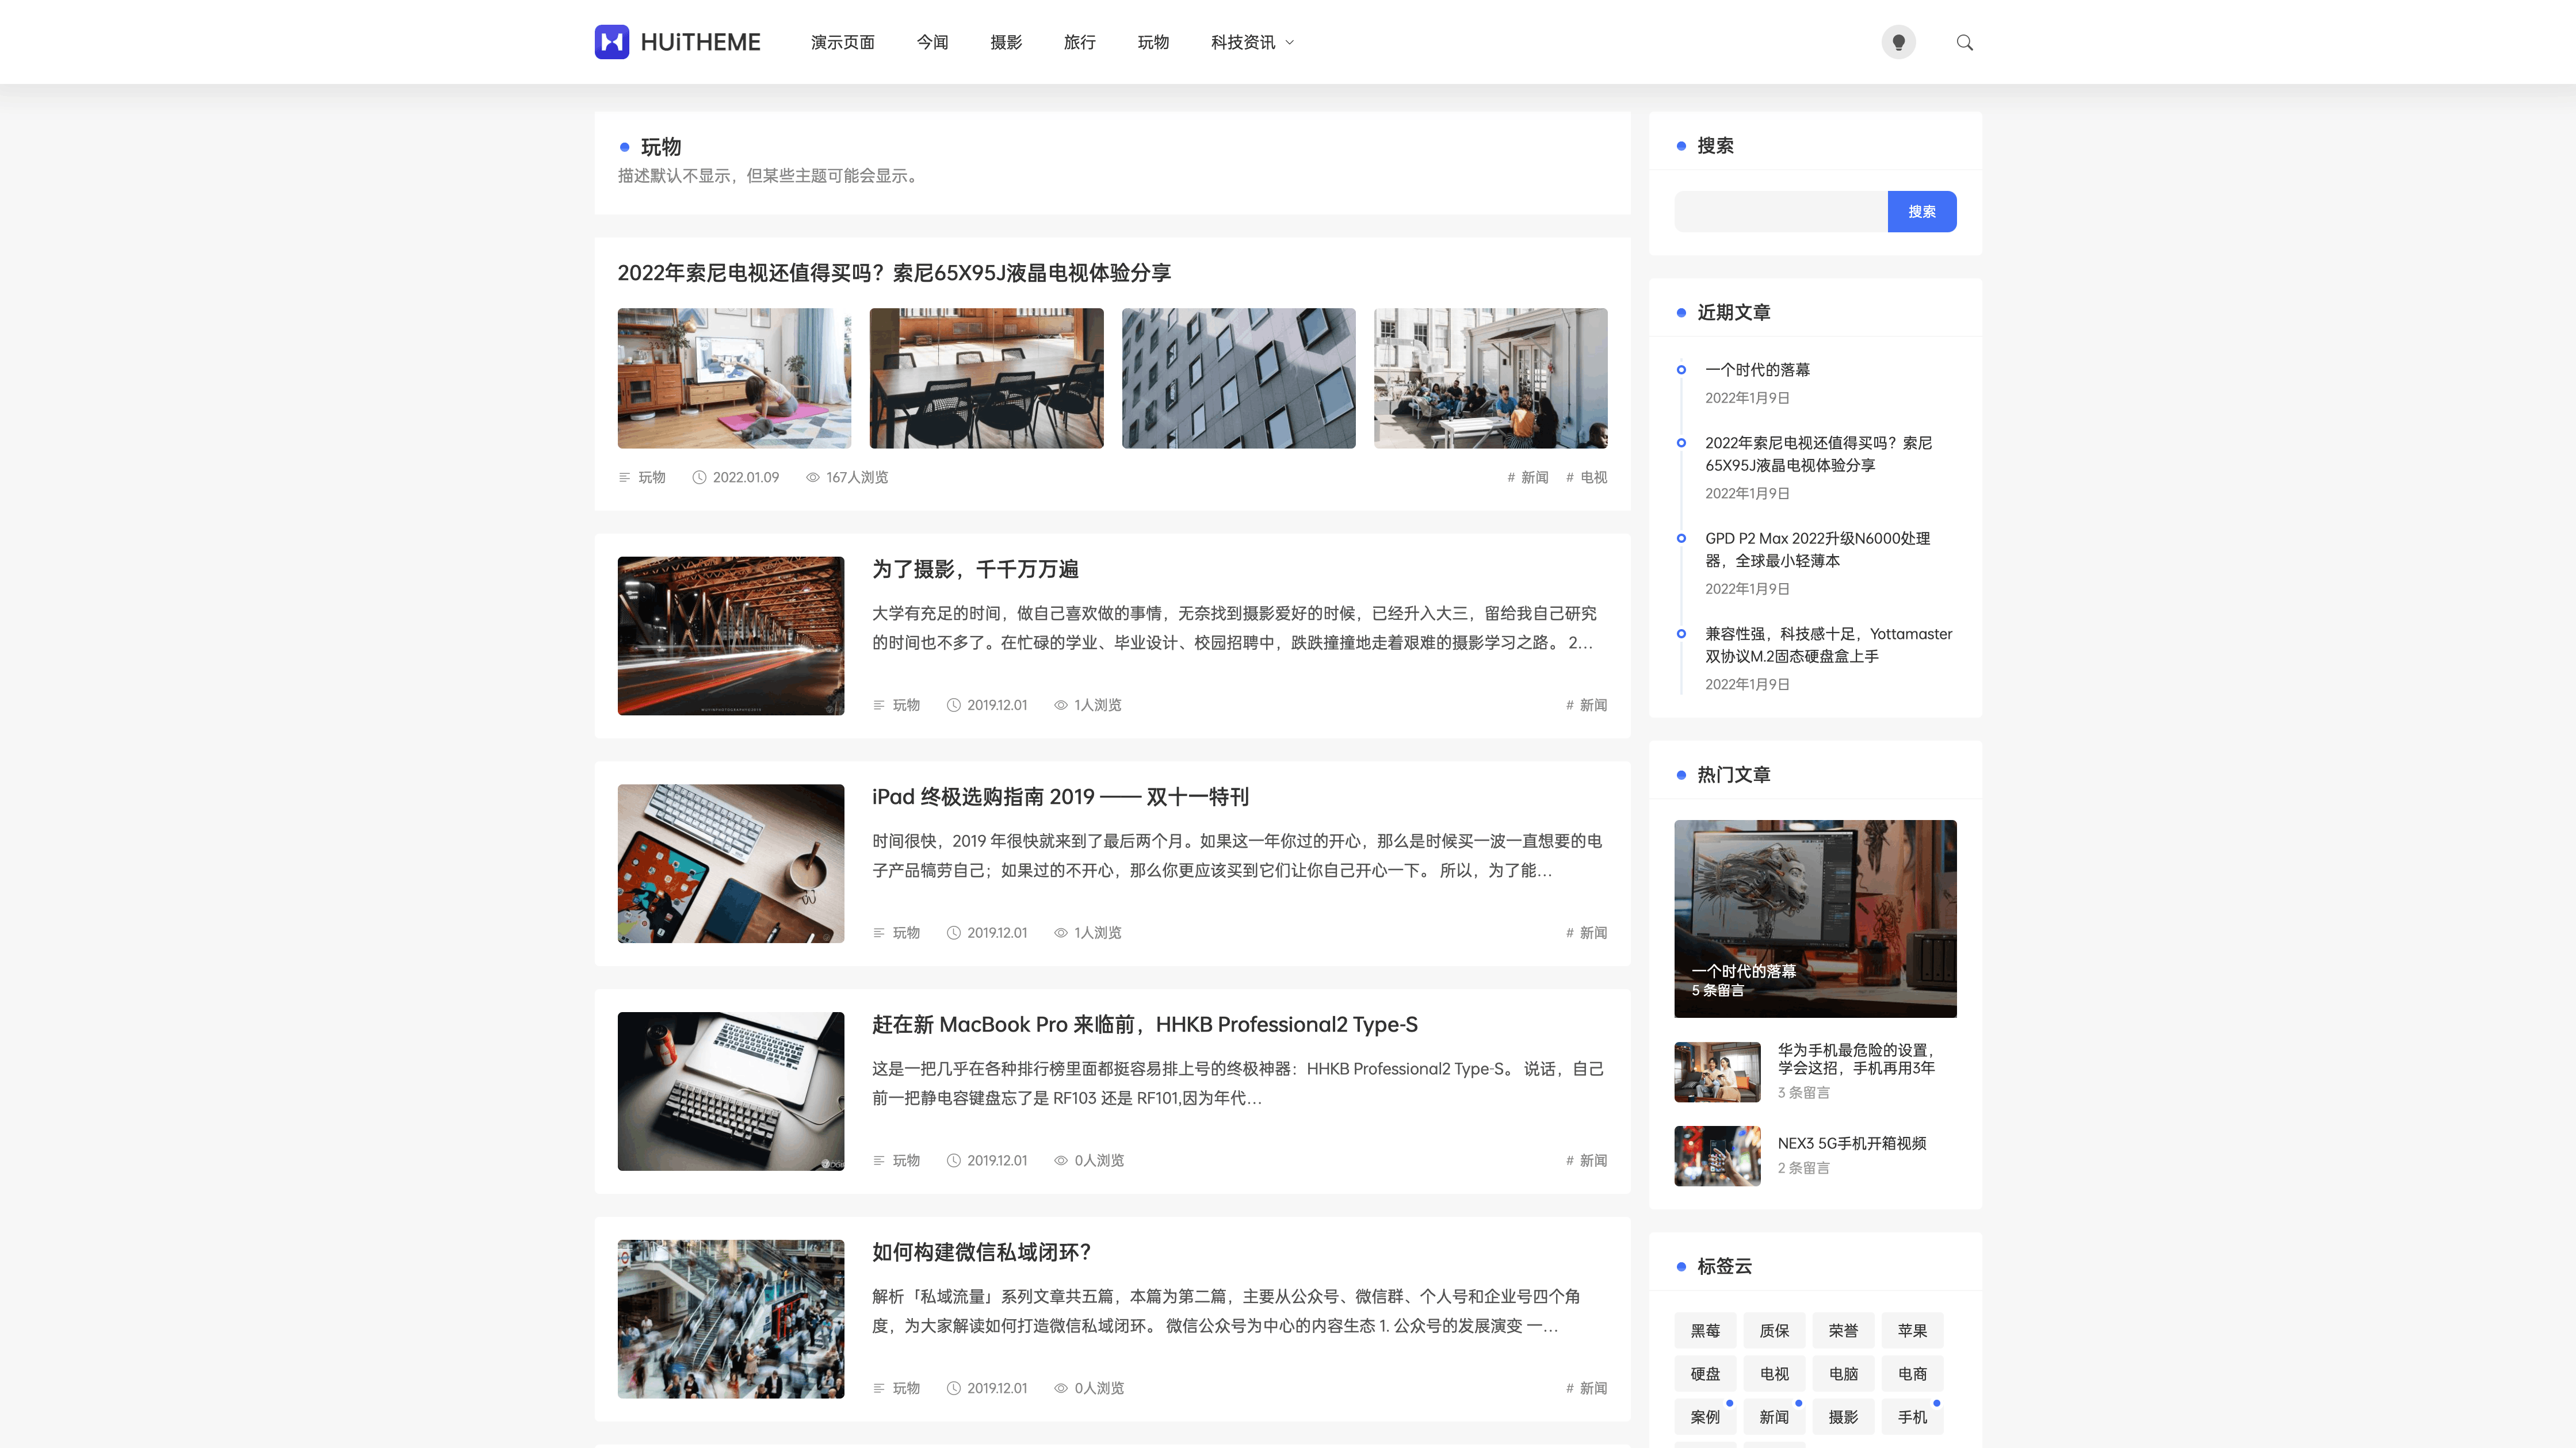Select 新闻 tag in tag cloud
Viewport: 2576px width, 1448px height.
click(x=1774, y=1417)
